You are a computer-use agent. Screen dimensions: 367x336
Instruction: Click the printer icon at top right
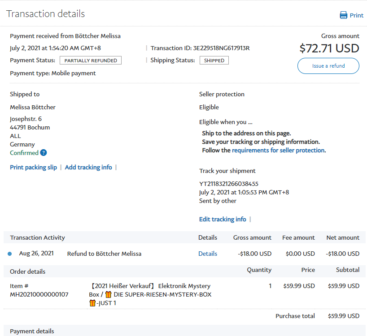coord(344,15)
